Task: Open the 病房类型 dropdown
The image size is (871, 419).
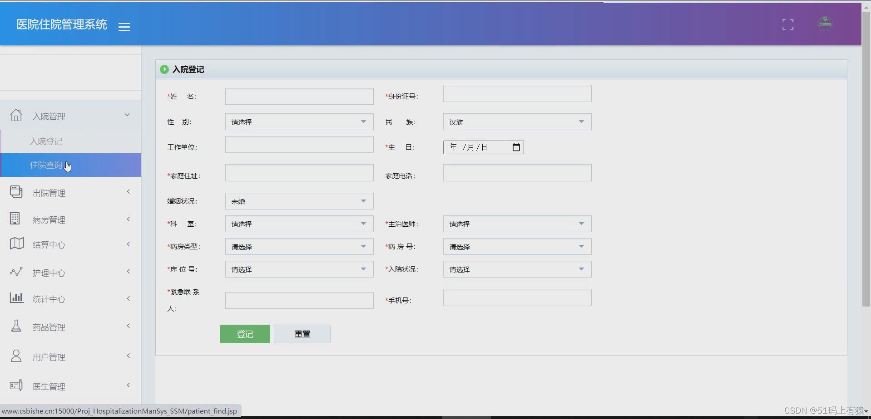Action: 299,246
